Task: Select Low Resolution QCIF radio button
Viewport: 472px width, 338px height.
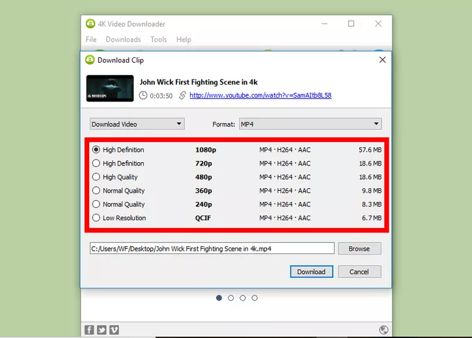Action: coord(96,218)
